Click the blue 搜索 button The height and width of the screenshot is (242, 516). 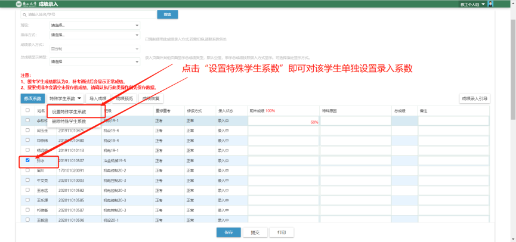coord(167,14)
